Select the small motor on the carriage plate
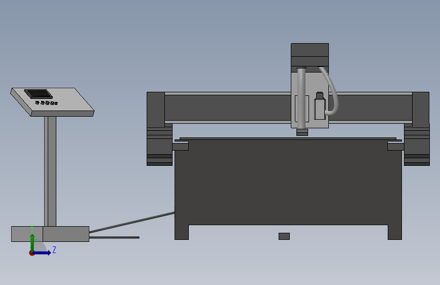Viewport: 440px width, 285px height. pos(320,106)
